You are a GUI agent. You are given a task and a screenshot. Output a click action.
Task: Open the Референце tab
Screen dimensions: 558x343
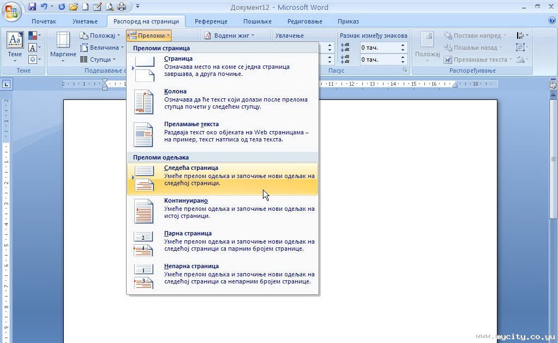point(211,21)
